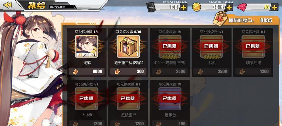
Task: Add gems with the plus icon
Action: point(274,8)
